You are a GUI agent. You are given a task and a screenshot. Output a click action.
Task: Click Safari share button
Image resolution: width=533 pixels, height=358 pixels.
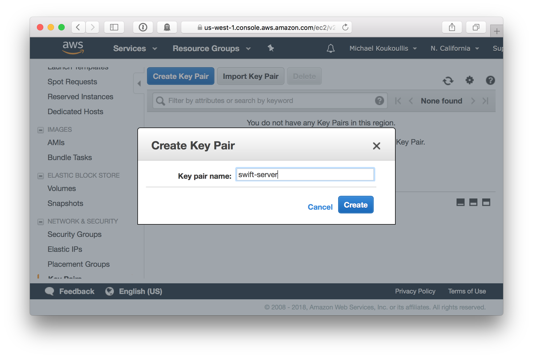click(452, 27)
